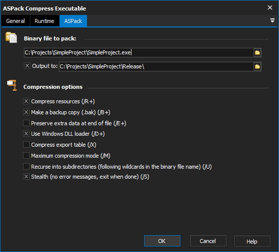
Task: Disable Compress resources (/R+) option
Action: coord(26,101)
